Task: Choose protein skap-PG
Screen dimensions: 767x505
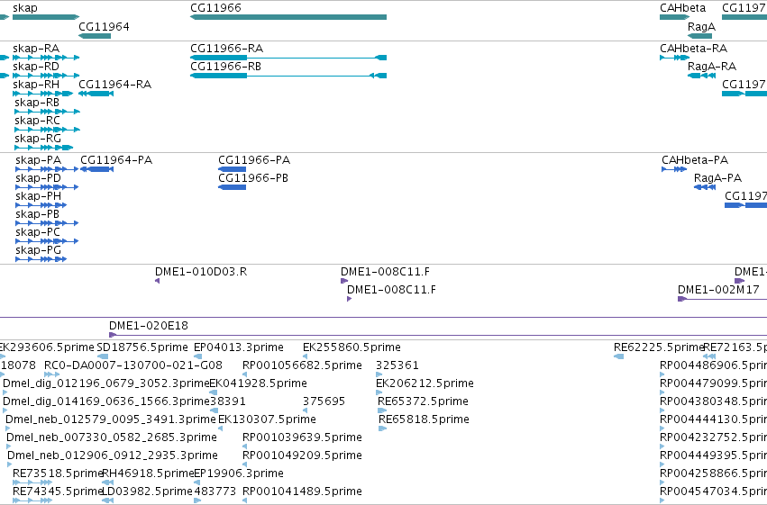Action: [x=41, y=259]
